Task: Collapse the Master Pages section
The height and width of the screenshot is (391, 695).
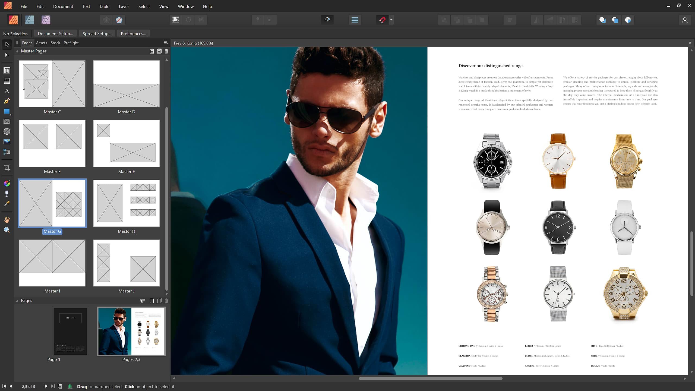Action: tap(17, 51)
